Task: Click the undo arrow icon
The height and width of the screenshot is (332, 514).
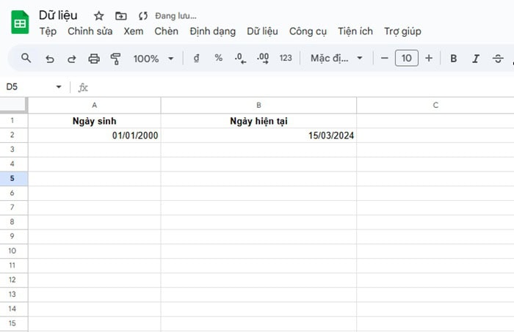Action: (49, 58)
